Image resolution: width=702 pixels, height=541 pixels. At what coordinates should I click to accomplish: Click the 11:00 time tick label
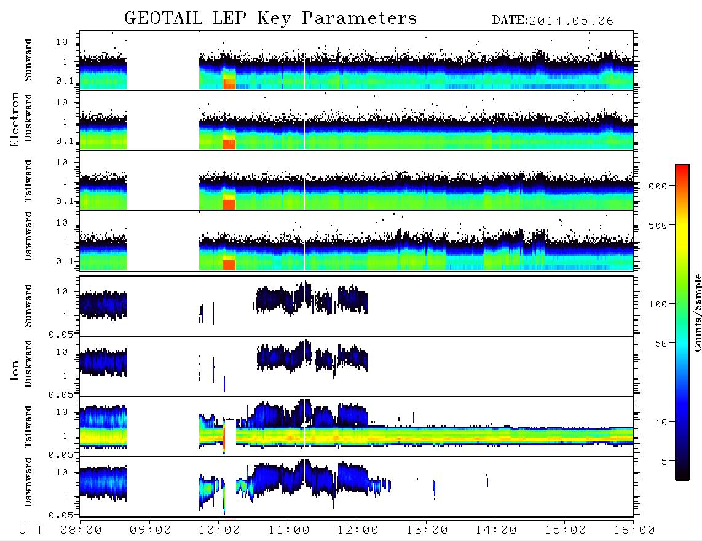point(289,531)
